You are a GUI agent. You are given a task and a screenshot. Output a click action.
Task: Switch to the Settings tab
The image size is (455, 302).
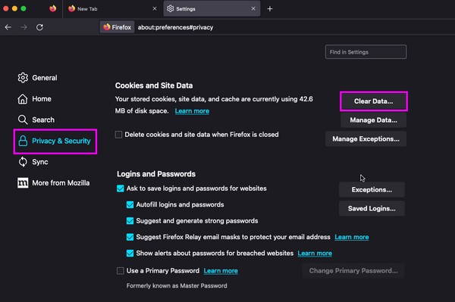pos(212,8)
